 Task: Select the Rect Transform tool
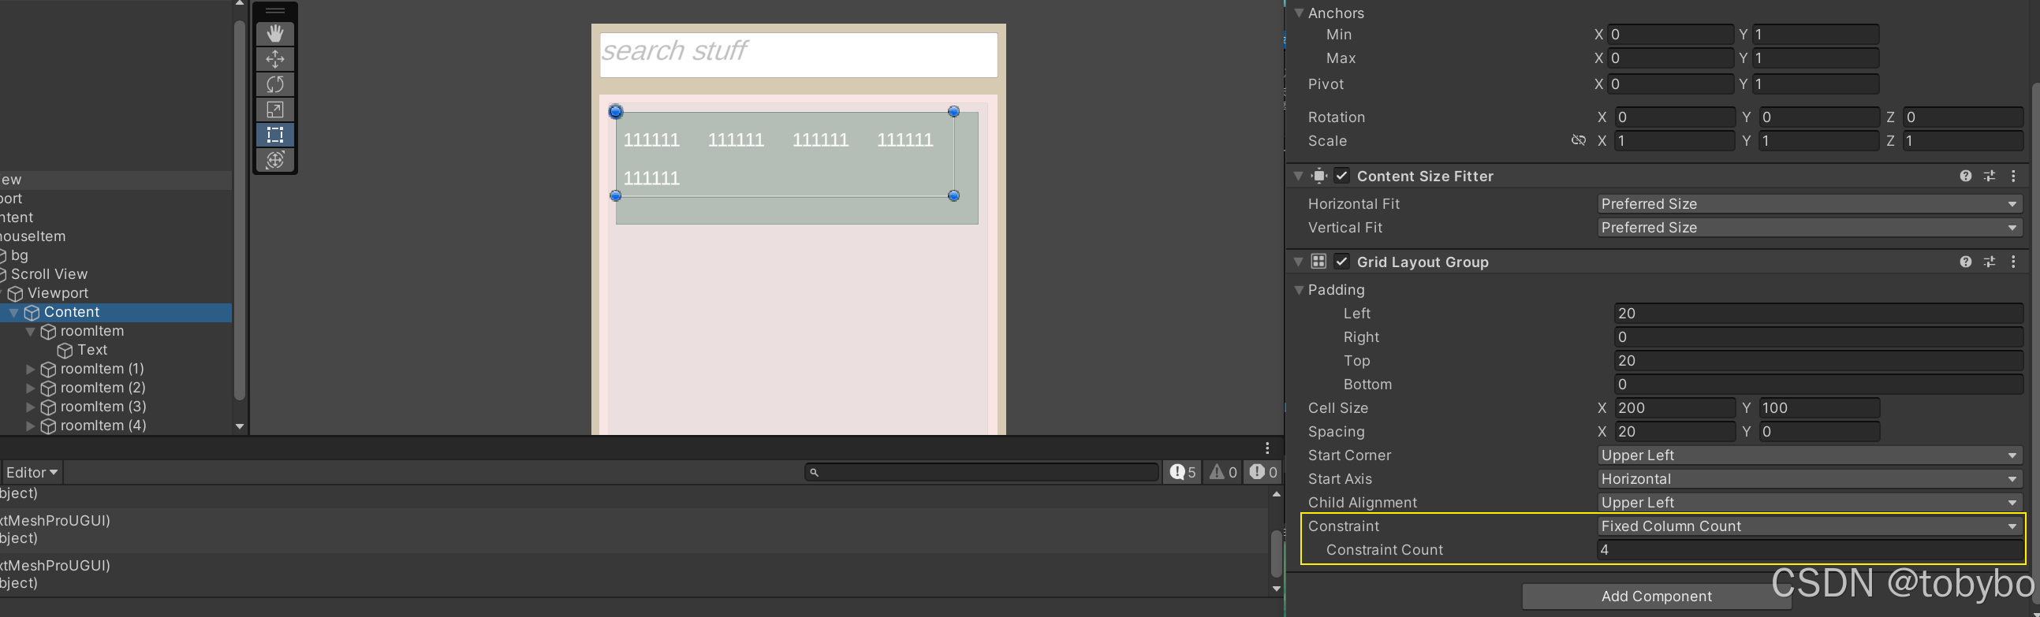pos(274,136)
